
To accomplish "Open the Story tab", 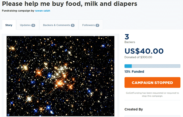I will point(9,25).
